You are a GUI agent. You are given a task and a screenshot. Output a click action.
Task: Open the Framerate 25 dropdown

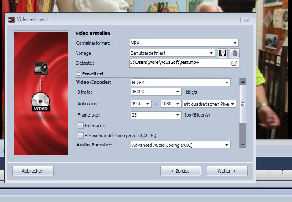[x=178, y=115]
